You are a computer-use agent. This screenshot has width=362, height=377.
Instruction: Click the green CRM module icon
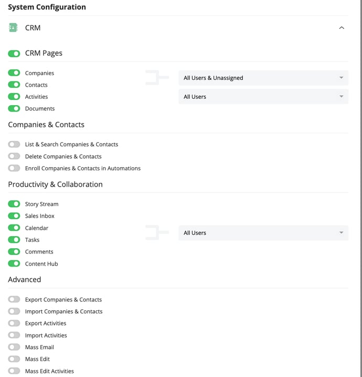(x=13, y=28)
